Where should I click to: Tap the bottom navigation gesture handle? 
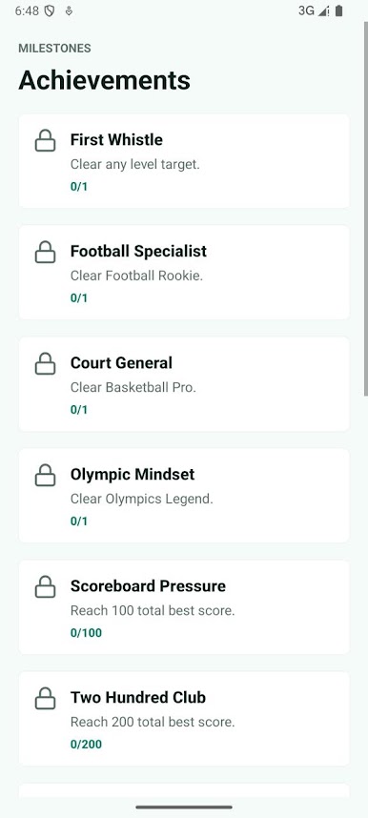click(184, 808)
